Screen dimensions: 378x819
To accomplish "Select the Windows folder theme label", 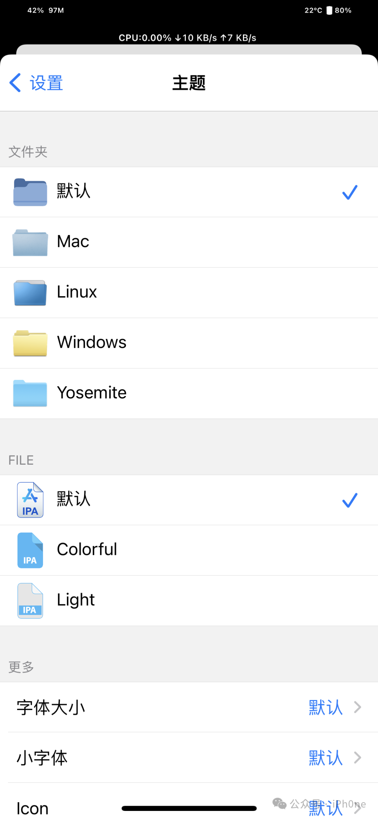I will click(92, 342).
